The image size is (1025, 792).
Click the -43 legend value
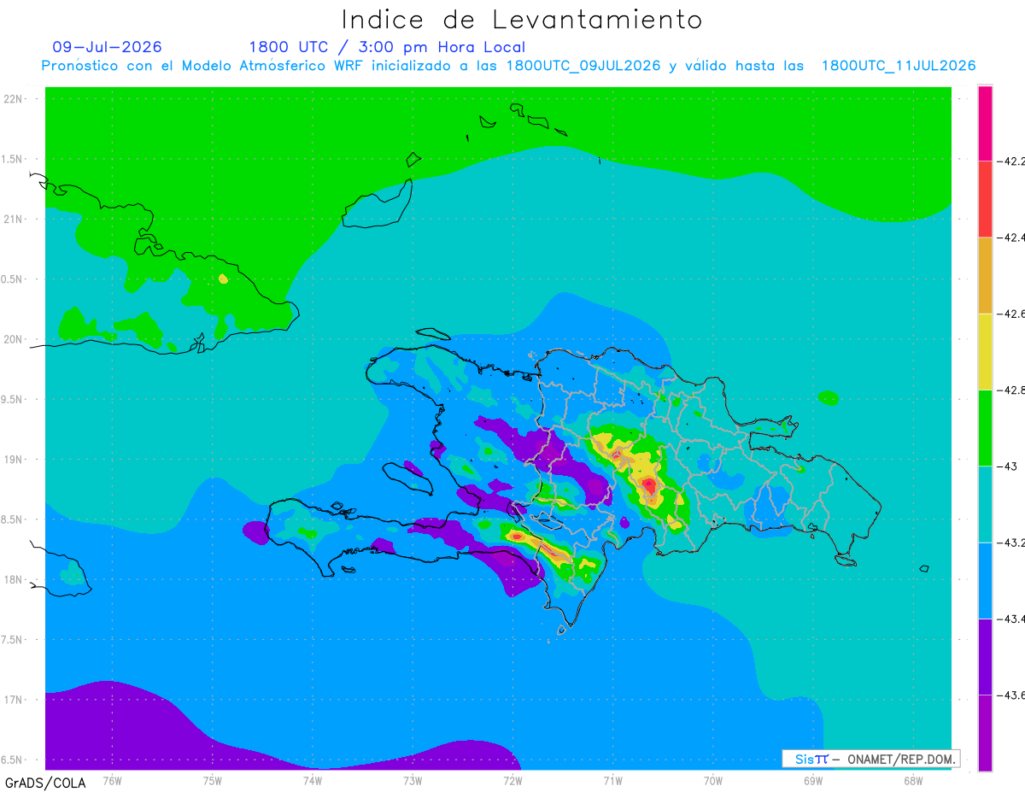pos(1007,466)
